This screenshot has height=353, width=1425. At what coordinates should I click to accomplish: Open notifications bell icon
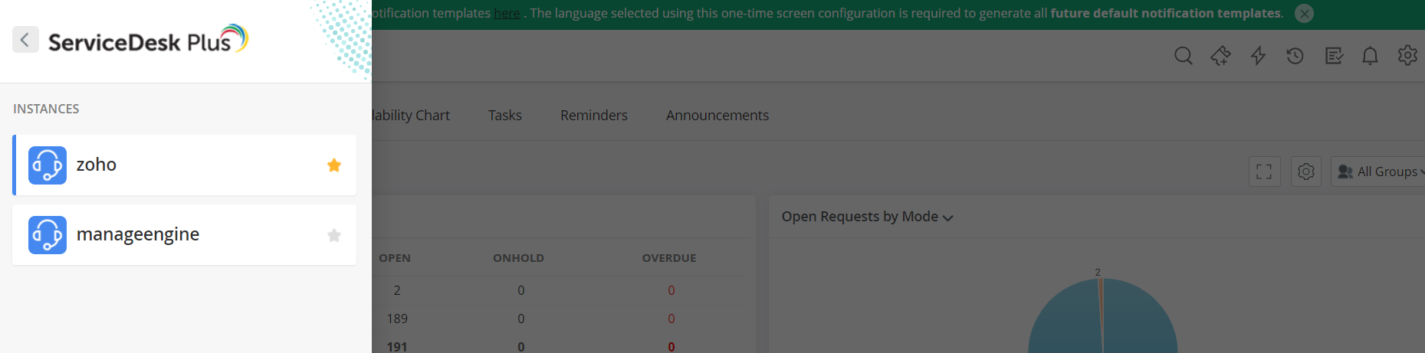click(1370, 56)
